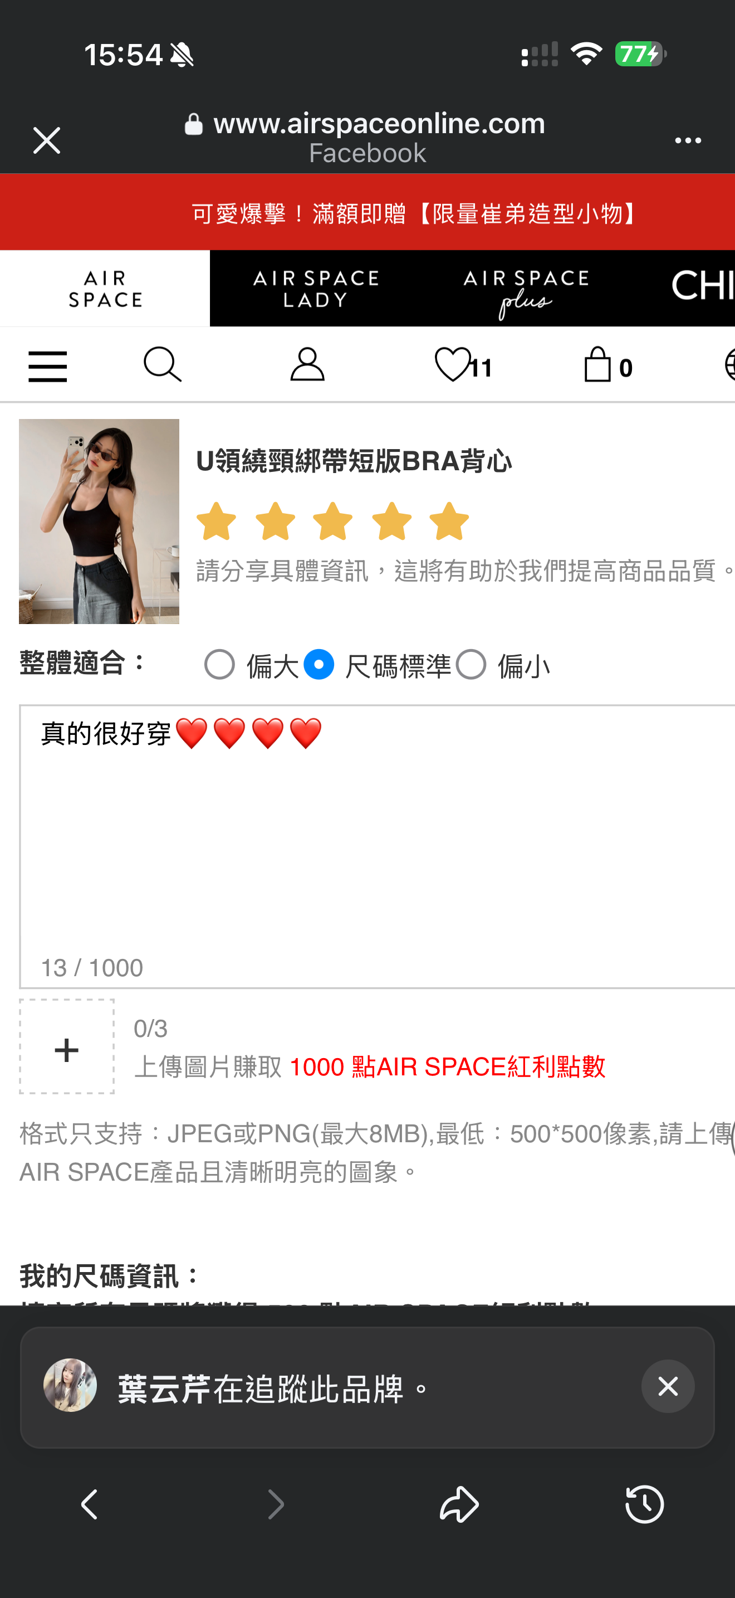The width and height of the screenshot is (735, 1598).
Task: Open the browser history clock icon
Action: (x=645, y=1504)
